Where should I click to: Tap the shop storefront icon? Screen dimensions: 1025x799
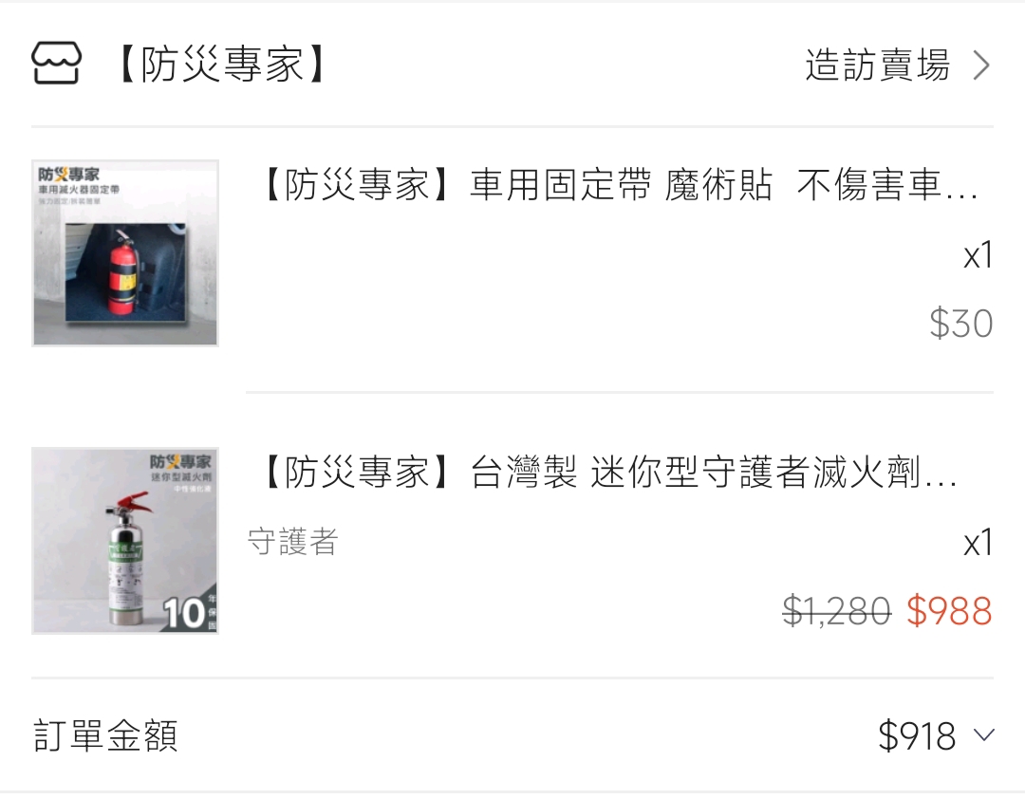pyautogui.click(x=56, y=64)
